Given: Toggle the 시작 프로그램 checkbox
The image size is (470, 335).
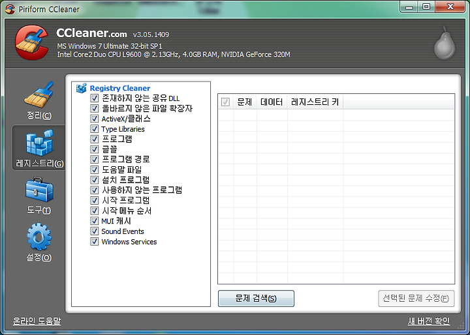Looking at the screenshot, I should pyautogui.click(x=95, y=200).
